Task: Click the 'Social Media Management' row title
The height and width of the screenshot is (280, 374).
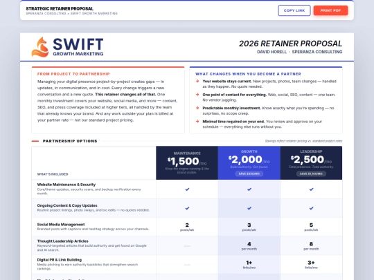Action: click(x=61, y=224)
